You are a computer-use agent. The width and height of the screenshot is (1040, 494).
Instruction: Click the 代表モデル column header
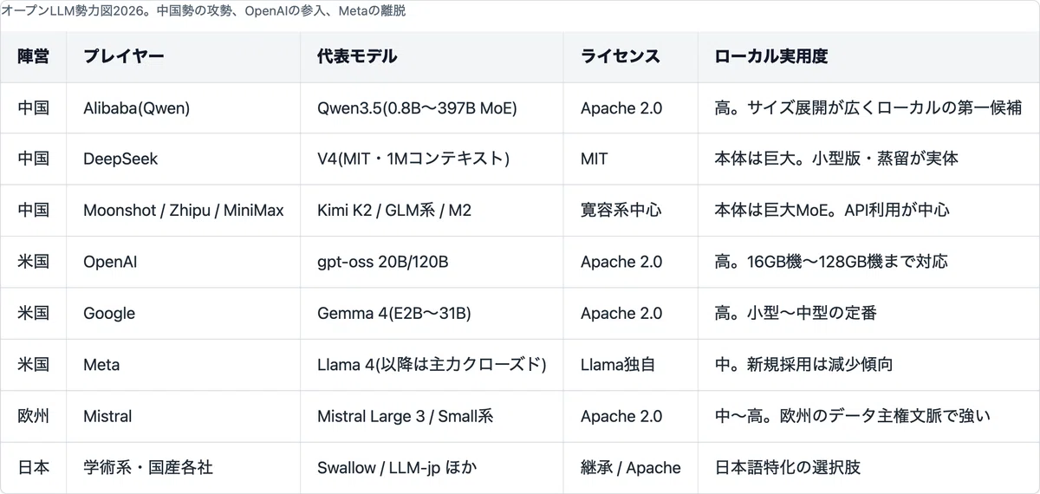pos(432,56)
